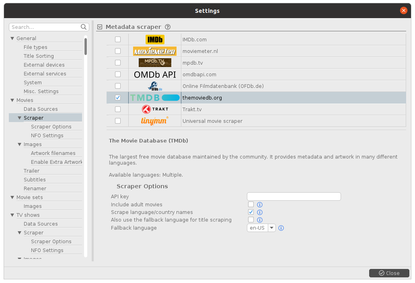The height and width of the screenshot is (283, 415).
Task: Click the help icon beside Metadata scraper
Action: pos(168,27)
